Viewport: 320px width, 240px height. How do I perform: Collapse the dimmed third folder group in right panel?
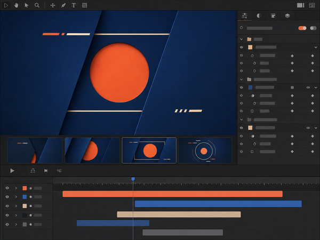point(242,119)
